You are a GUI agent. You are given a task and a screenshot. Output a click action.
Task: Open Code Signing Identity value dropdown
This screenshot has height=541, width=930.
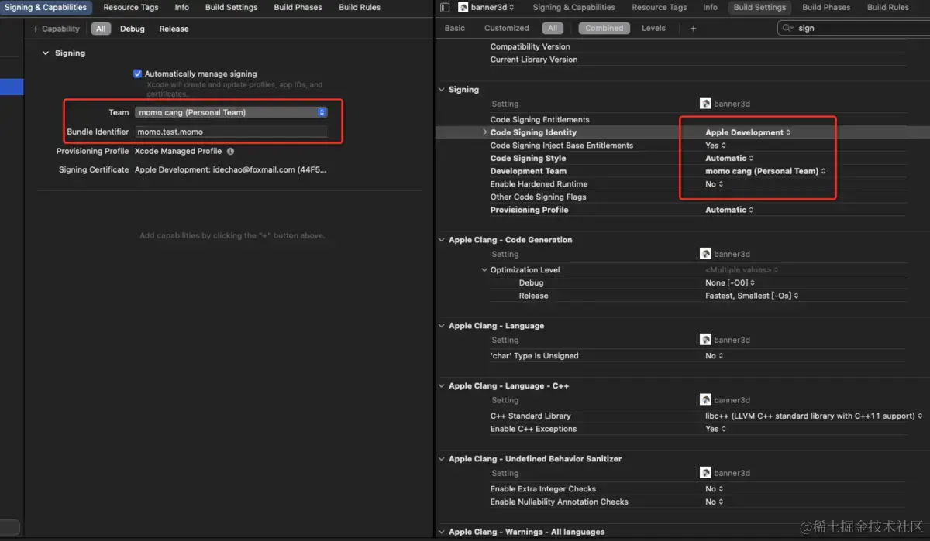coord(748,132)
